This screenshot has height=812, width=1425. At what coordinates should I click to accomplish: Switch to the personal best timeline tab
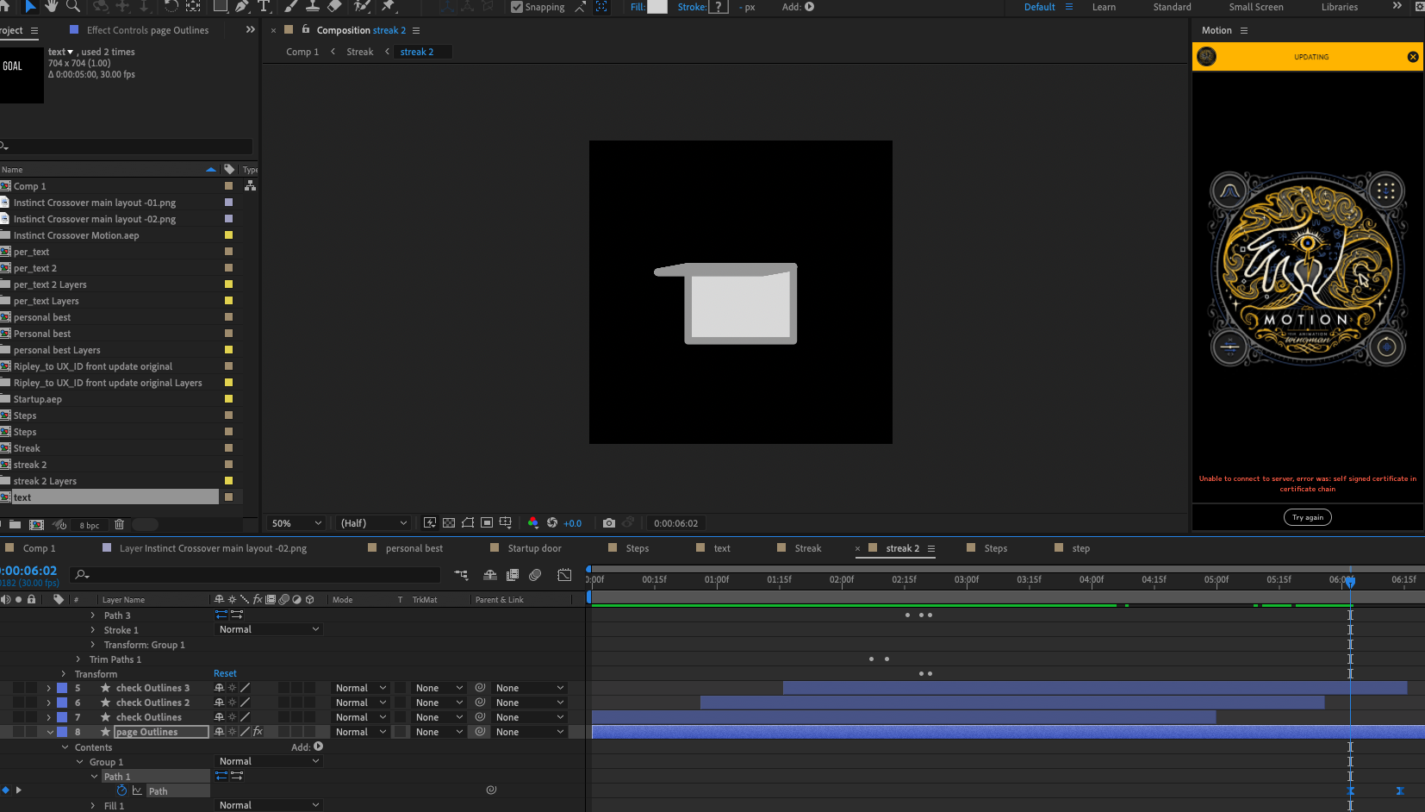[x=414, y=548]
